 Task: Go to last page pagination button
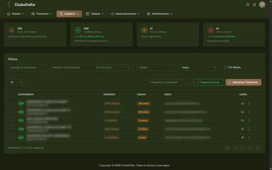(x=258, y=148)
